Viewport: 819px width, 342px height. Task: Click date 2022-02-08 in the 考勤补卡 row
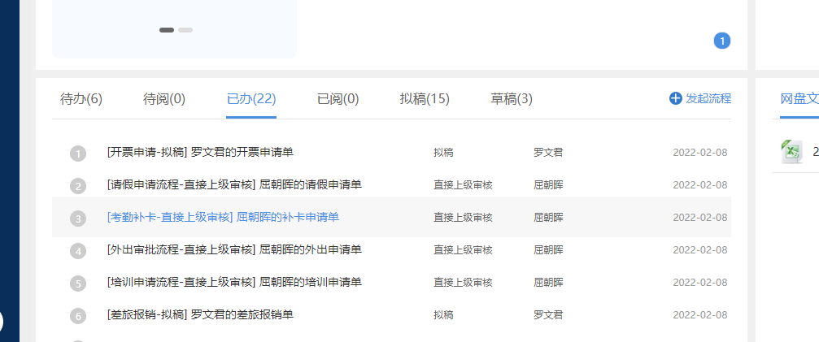pos(700,218)
